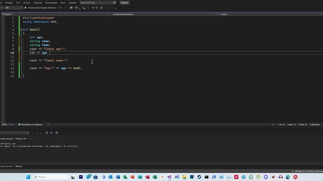The width and height of the screenshot is (323, 181).
Task: Open the Тест menu
Action: pos(18,3)
